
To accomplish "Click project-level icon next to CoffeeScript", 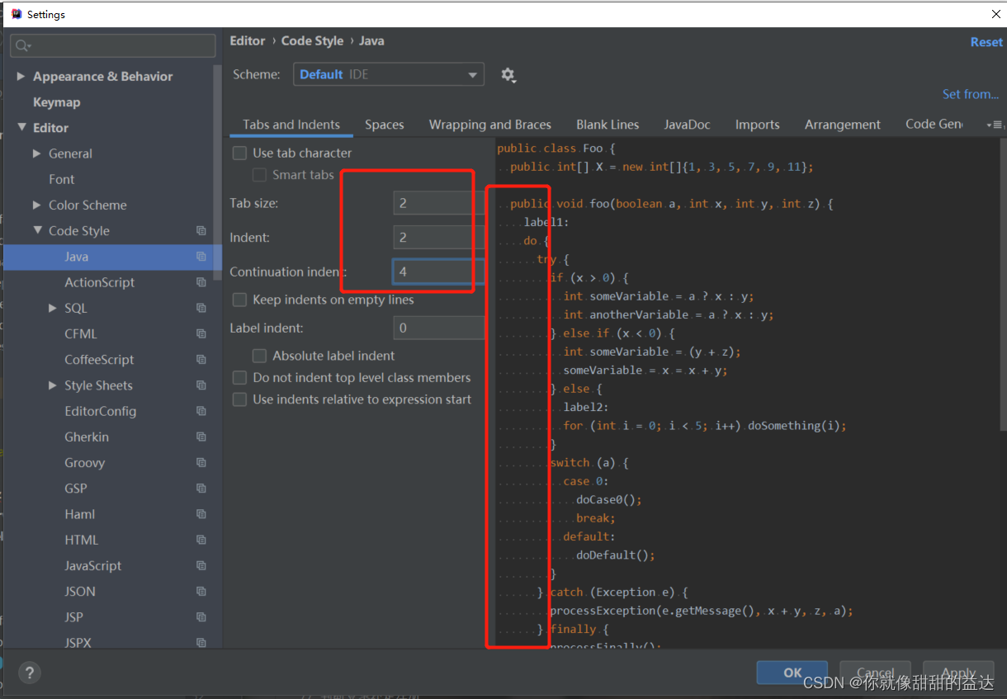I will pyautogui.click(x=201, y=360).
